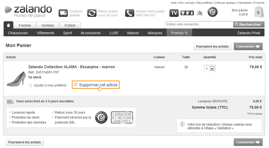Click the TF1 channel logo
This screenshot has height=148, width=269.
[x=187, y=13]
